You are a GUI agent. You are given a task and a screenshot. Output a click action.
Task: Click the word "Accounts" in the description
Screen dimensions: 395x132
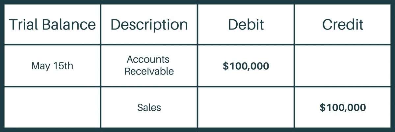[148, 59]
